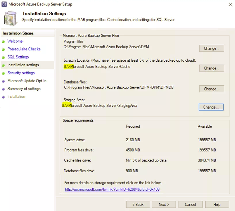Click purple bullet beside Installation stage
Image resolution: width=235 pixels, height=211 pixels.
(x=3, y=97)
